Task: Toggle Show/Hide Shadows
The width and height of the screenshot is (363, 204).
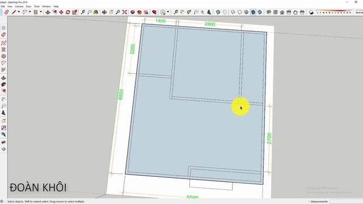Action: coord(311,12)
